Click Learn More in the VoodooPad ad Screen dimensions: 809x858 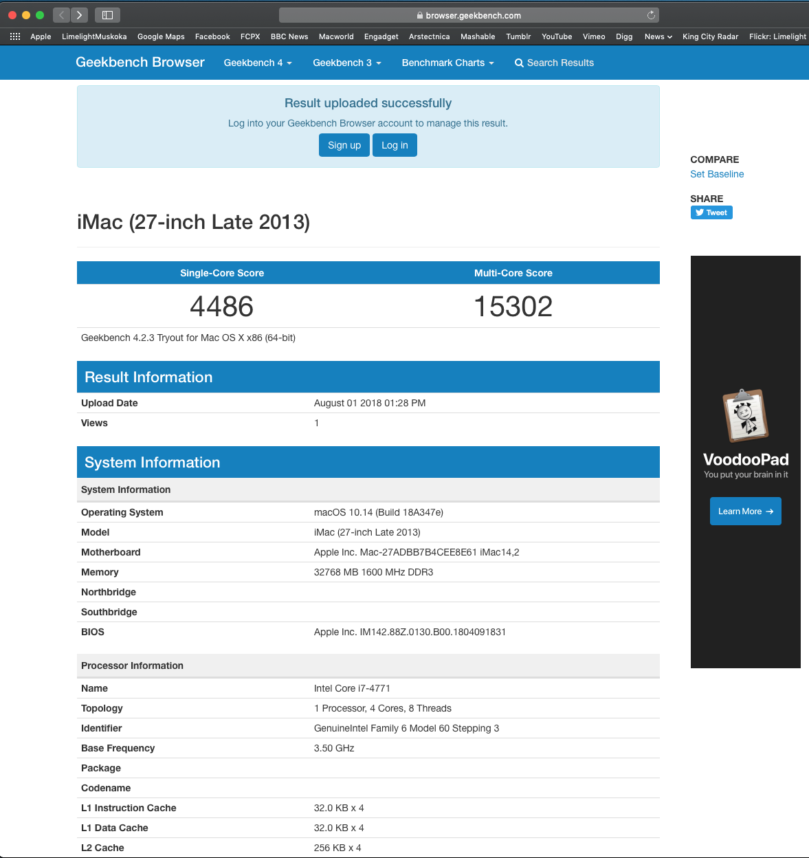745,511
